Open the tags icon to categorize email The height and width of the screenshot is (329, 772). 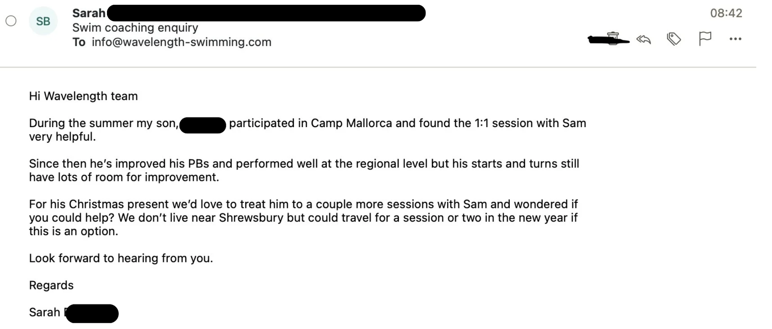click(x=674, y=39)
